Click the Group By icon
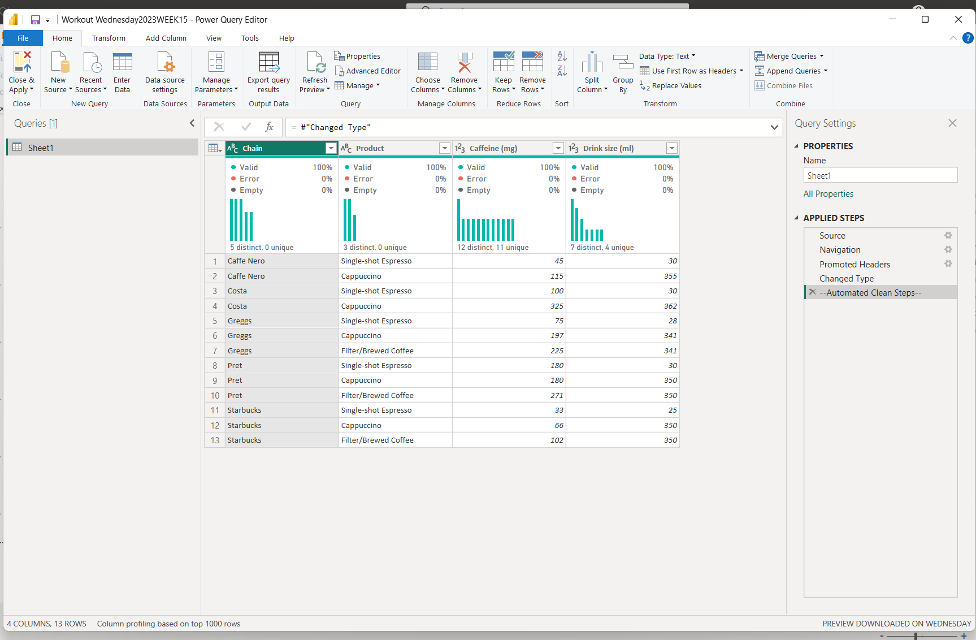 (x=623, y=62)
